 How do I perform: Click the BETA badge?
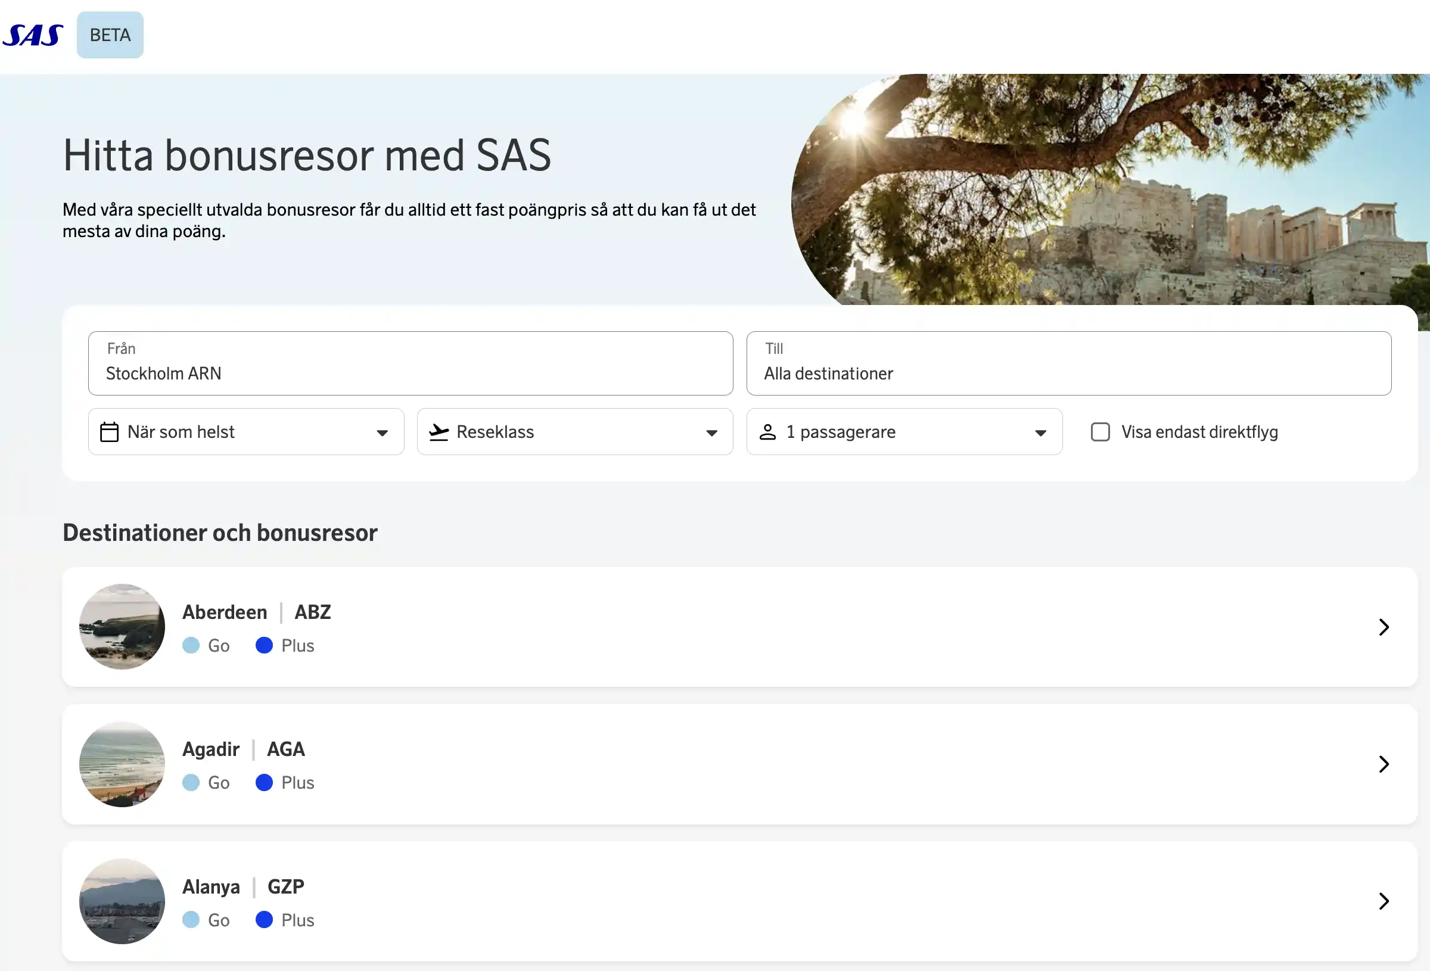(x=110, y=35)
